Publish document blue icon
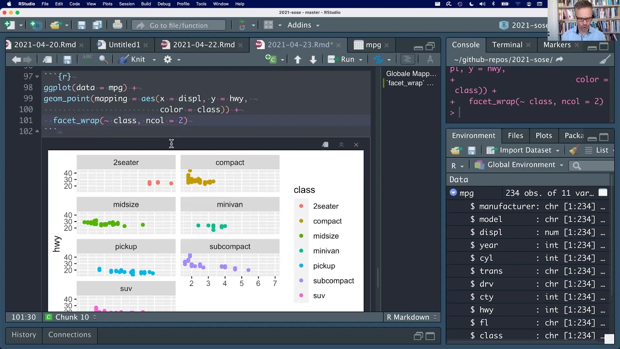This screenshot has width=620, height=349. point(378,59)
